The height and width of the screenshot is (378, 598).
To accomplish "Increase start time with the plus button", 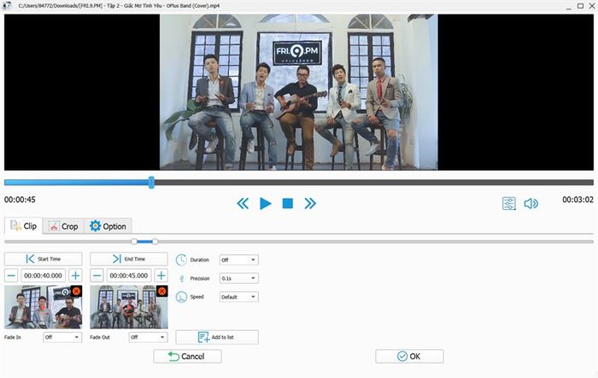I will [75, 276].
